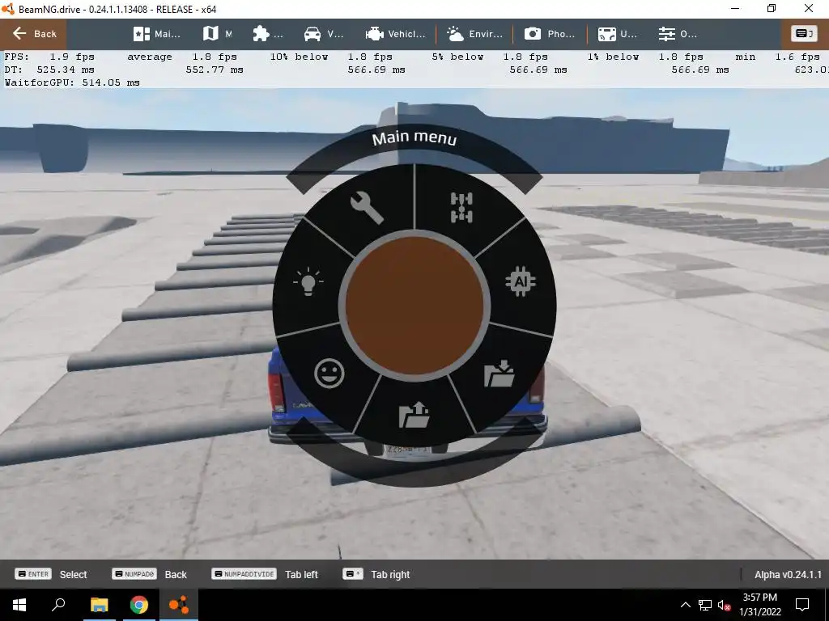This screenshot has height=621, width=829.
Task: Open the Windows Start menu
Action: coord(19,605)
